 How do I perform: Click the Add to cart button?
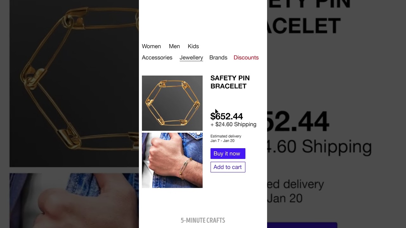(228, 167)
